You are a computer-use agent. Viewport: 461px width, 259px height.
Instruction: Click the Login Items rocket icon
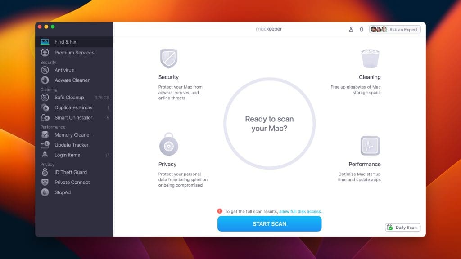click(45, 155)
